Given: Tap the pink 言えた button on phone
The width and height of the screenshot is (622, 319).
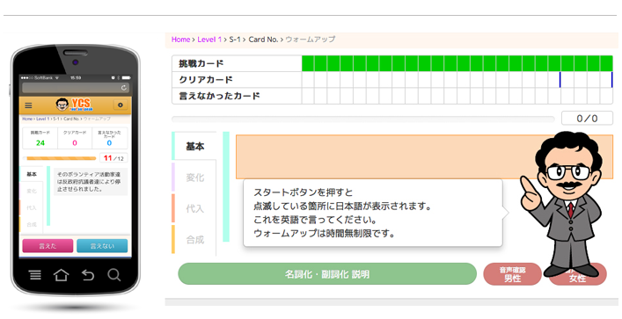Looking at the screenshot, I should tap(48, 246).
